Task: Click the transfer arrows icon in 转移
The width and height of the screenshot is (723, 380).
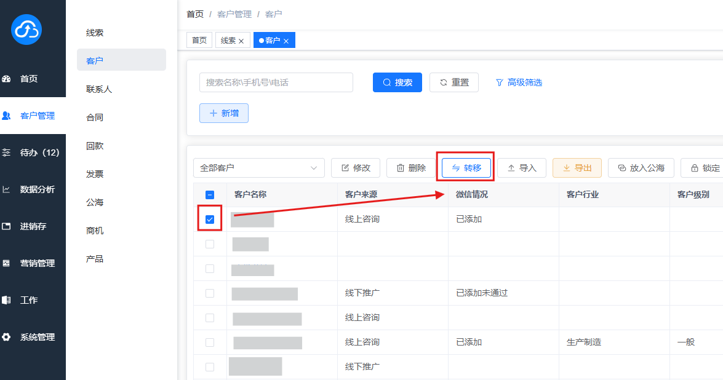Action: (x=455, y=168)
